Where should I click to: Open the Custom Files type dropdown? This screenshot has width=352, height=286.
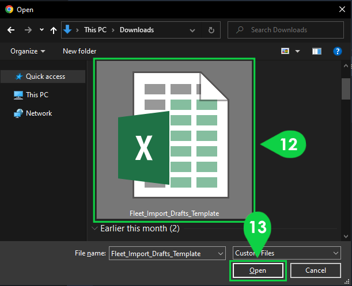tap(287, 253)
